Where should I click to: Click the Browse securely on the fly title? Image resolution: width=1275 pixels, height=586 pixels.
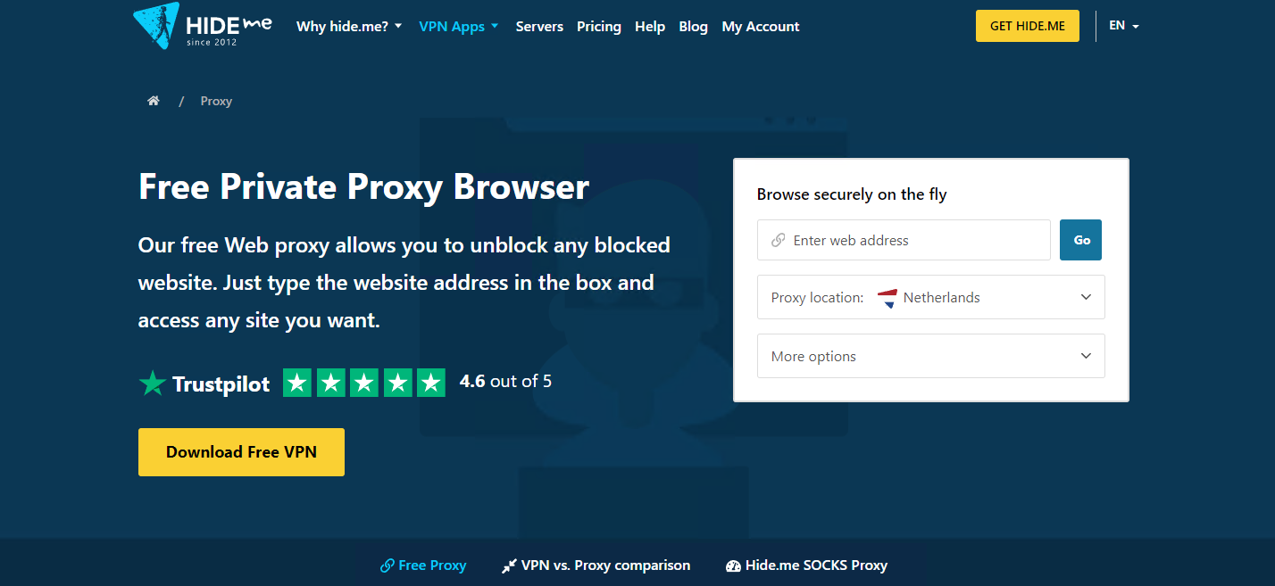[852, 194]
